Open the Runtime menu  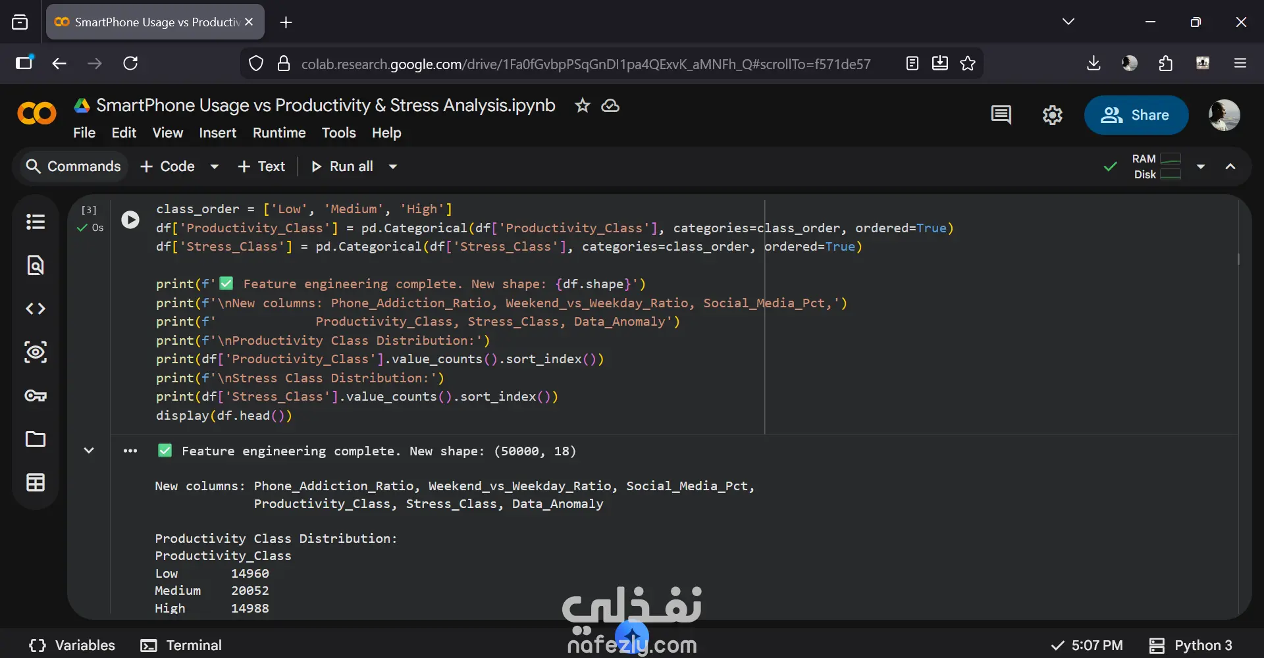279,133
